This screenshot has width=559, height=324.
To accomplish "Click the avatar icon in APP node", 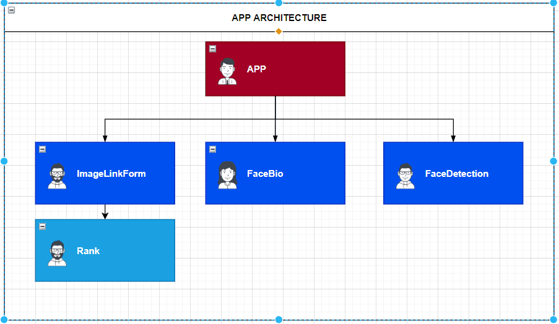I will click(227, 71).
